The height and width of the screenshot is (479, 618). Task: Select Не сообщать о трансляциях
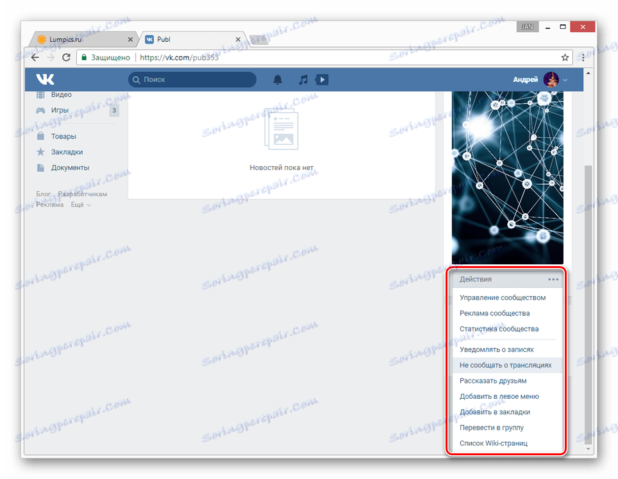(506, 365)
